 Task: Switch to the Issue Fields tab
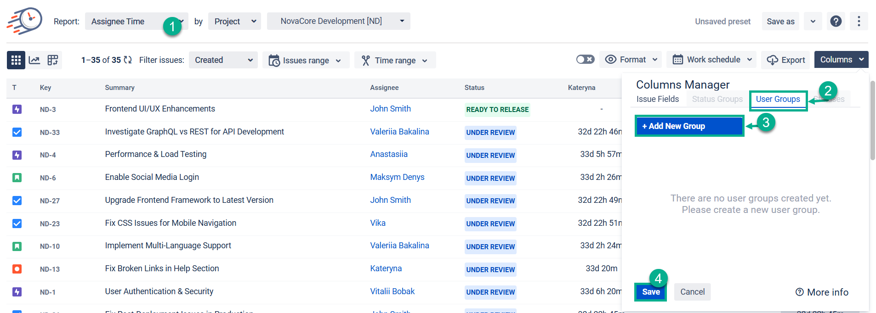[x=657, y=99]
